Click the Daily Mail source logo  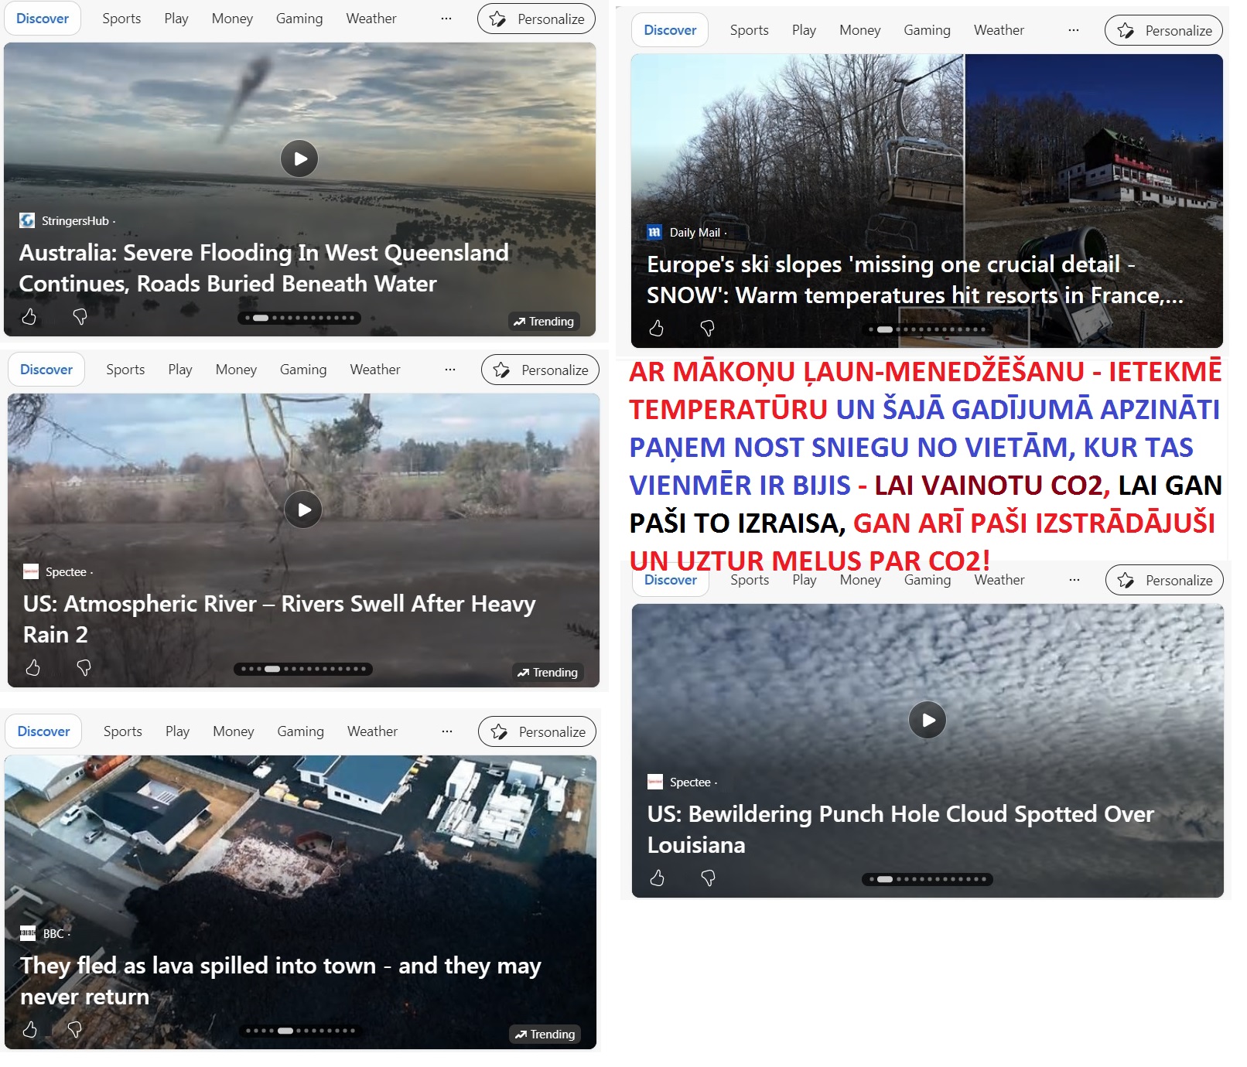click(654, 232)
